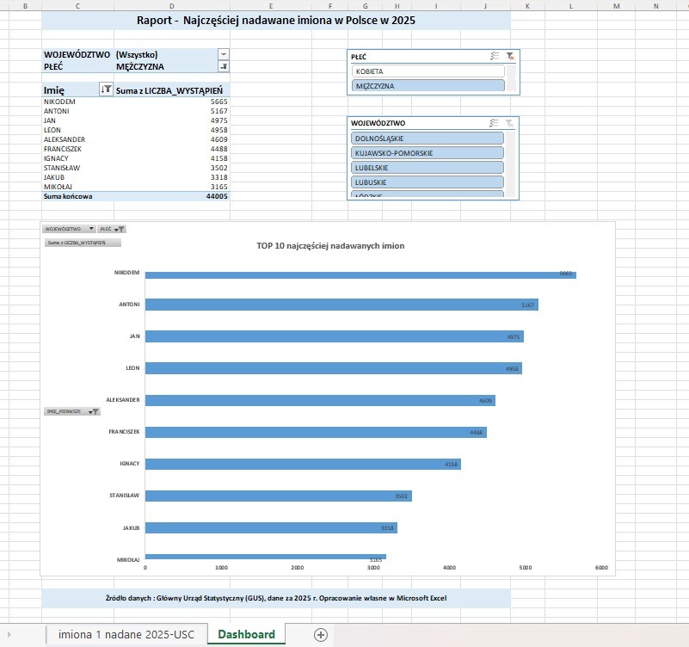Toggle LUBUSKIE slicer item

[428, 182]
